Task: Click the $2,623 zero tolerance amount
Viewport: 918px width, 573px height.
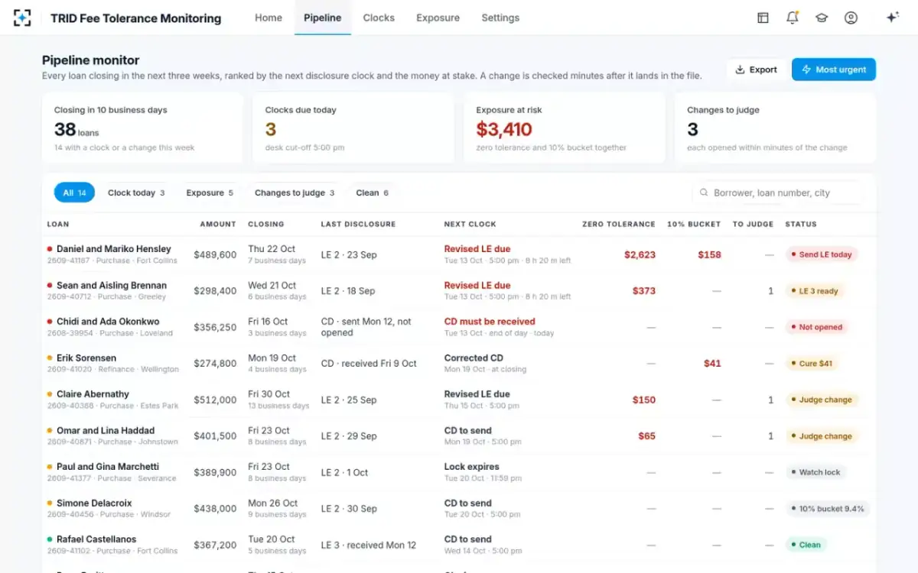Action: pos(640,254)
